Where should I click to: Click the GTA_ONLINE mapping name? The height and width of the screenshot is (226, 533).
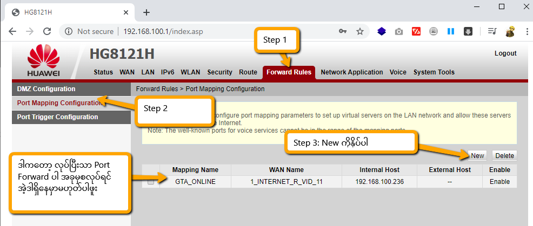[x=196, y=182]
